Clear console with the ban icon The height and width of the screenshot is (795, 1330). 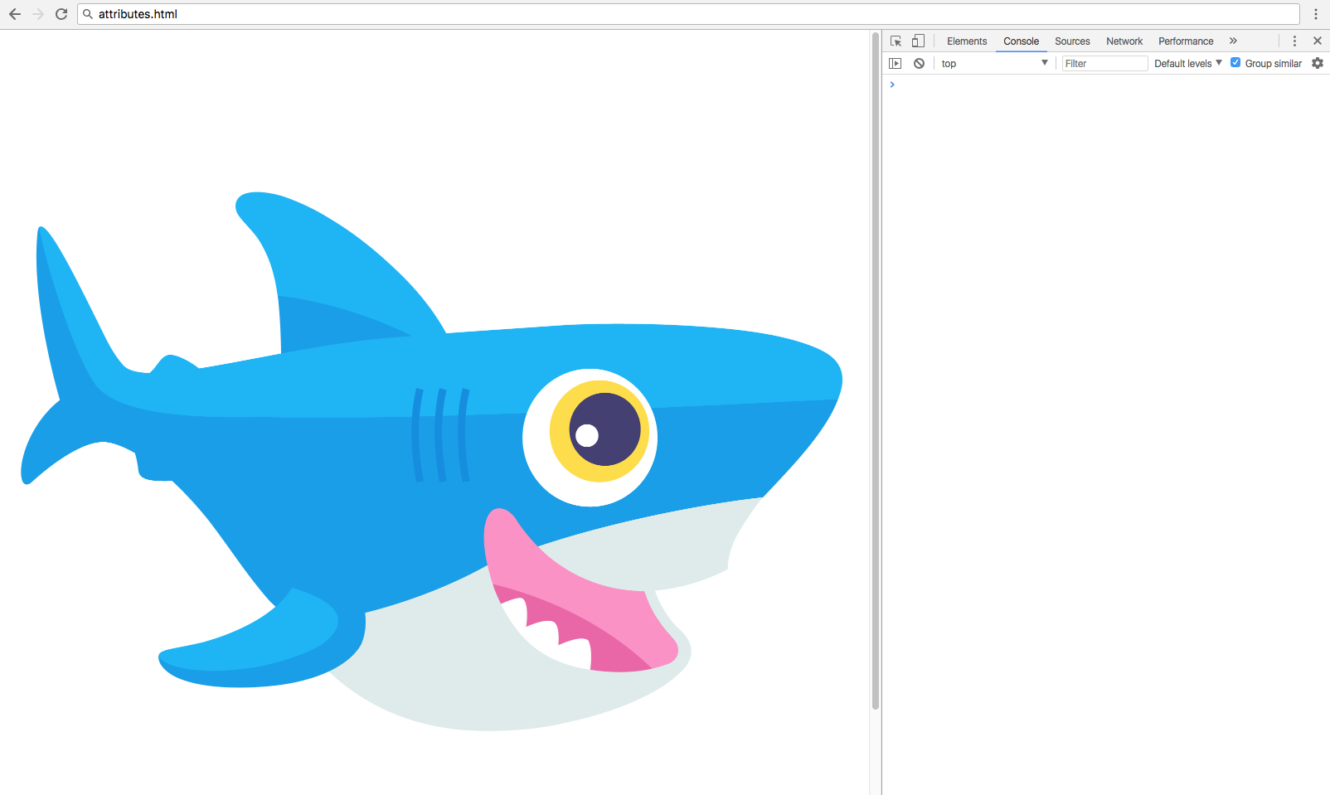pos(919,63)
